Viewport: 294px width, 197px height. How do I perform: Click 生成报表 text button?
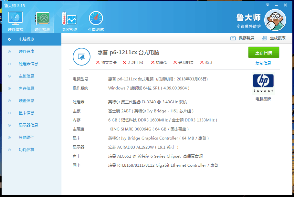pos(278,38)
